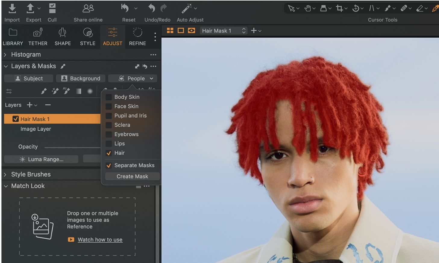Select the draw mask brush icon
Screen dimensions: 439x263
44,91
